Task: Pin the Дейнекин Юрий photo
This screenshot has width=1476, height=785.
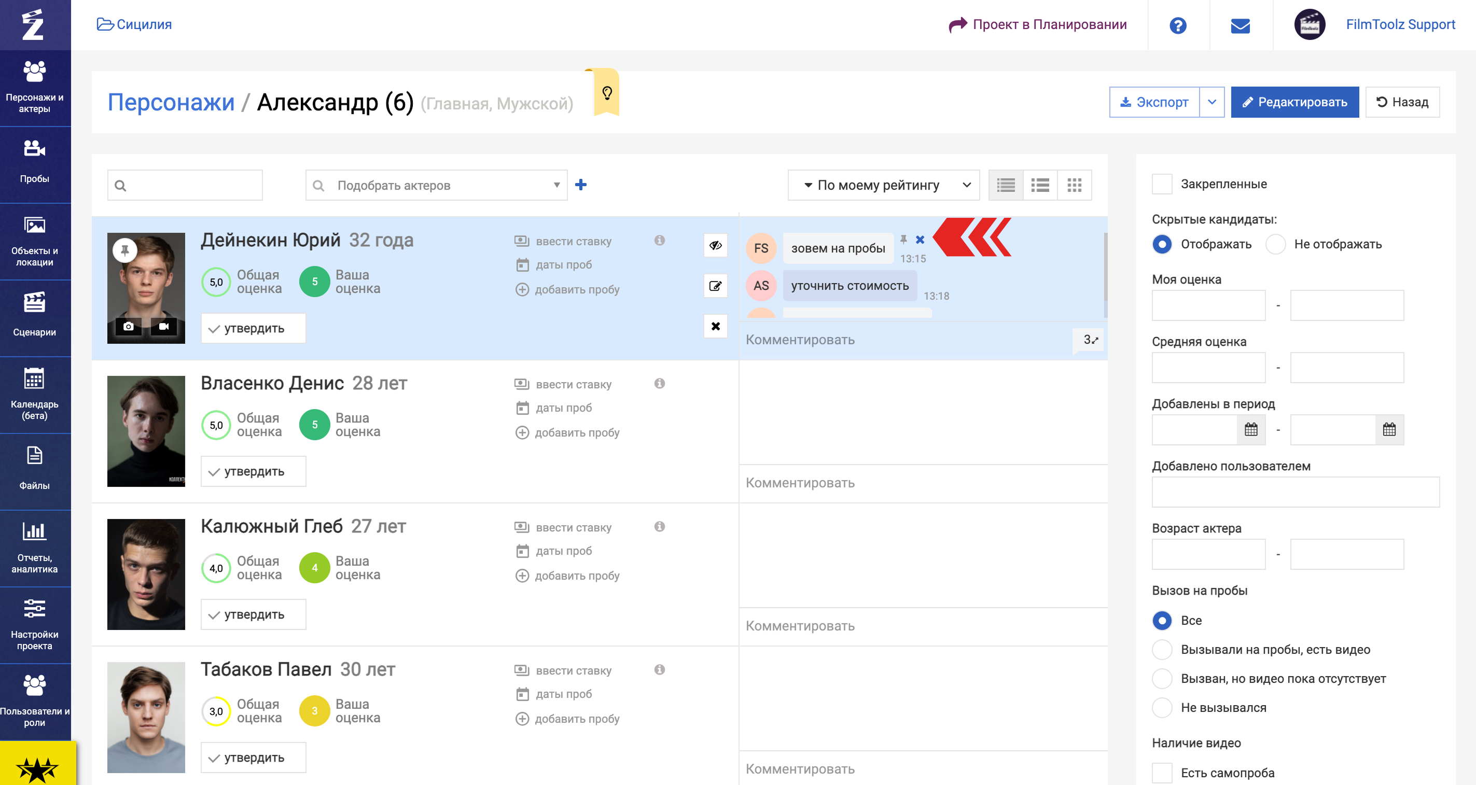Action: click(x=124, y=250)
